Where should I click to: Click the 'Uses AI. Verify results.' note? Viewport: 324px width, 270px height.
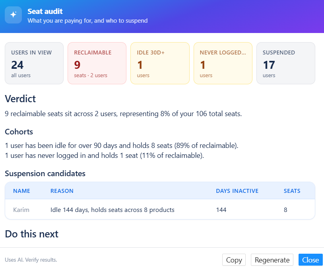(31, 260)
